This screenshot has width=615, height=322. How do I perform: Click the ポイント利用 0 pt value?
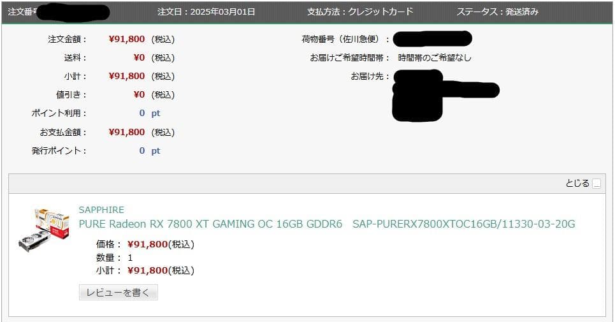(150, 113)
